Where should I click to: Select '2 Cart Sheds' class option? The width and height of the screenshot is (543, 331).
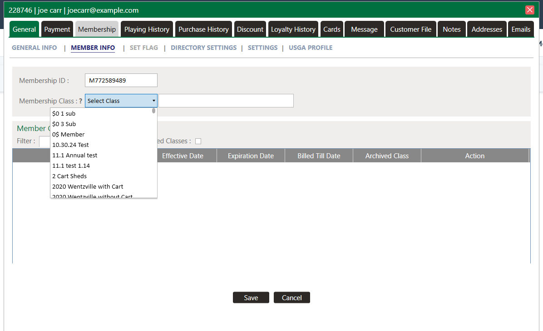click(69, 176)
